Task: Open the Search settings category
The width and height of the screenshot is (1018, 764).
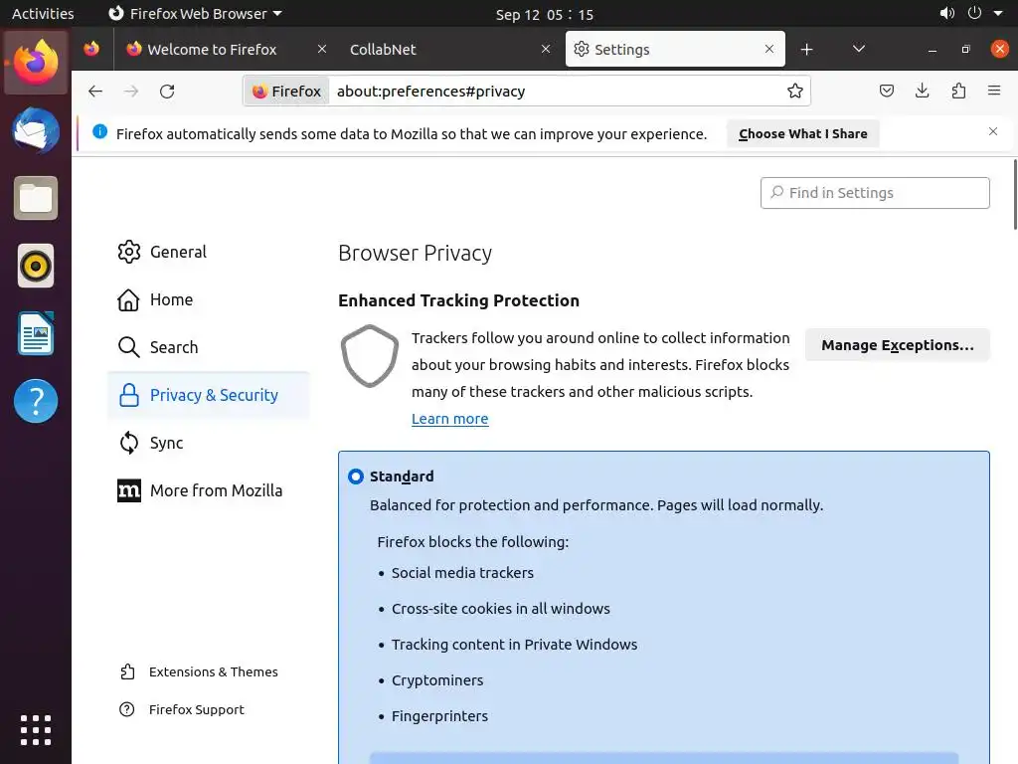Action: pyautogui.click(x=173, y=347)
